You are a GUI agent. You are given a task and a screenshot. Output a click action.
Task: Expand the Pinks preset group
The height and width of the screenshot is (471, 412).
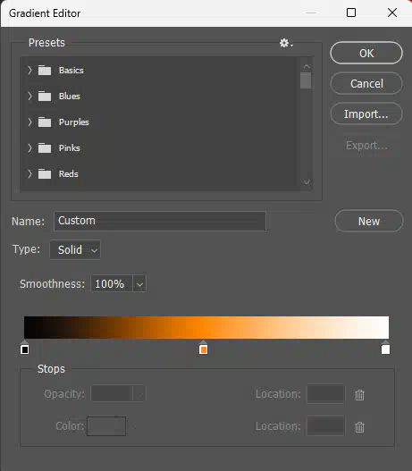click(29, 147)
